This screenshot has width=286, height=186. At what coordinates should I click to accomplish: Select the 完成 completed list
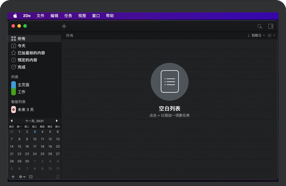click(x=21, y=67)
